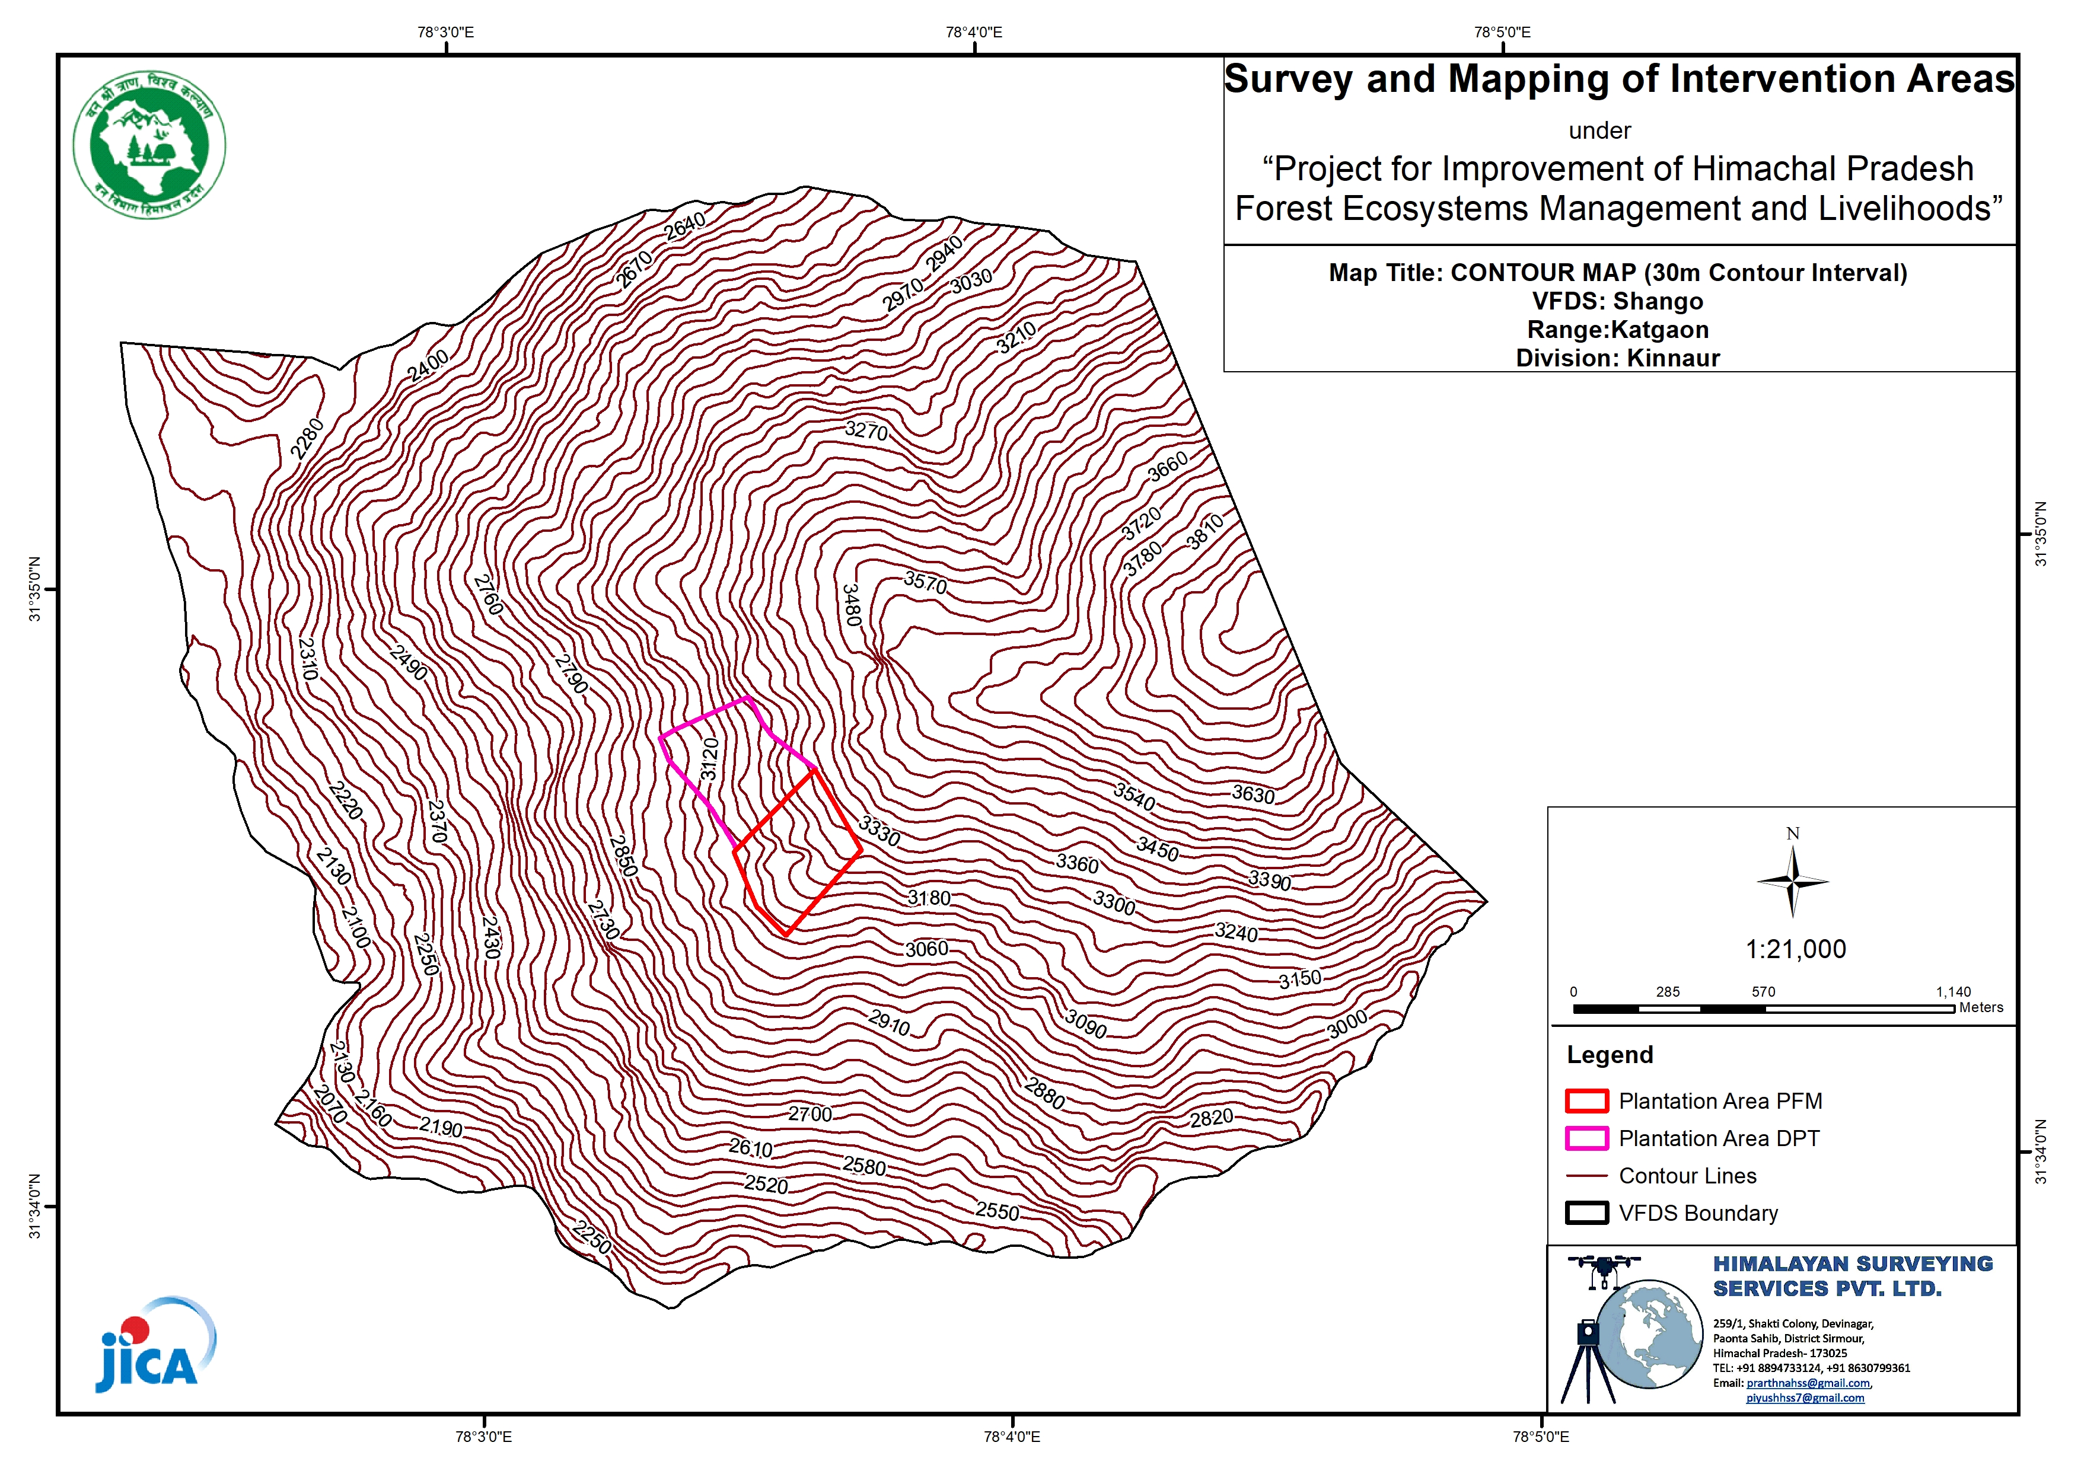Select the magenta Plantation Area DPT swatch
The height and width of the screenshot is (1471, 2081).
pos(1586,1137)
